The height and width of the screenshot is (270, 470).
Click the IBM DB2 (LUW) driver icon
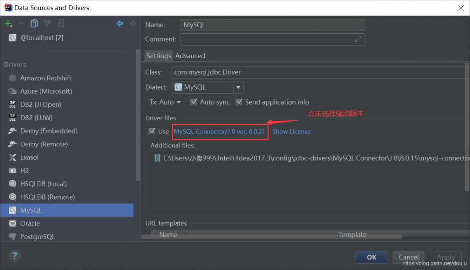[12, 118]
